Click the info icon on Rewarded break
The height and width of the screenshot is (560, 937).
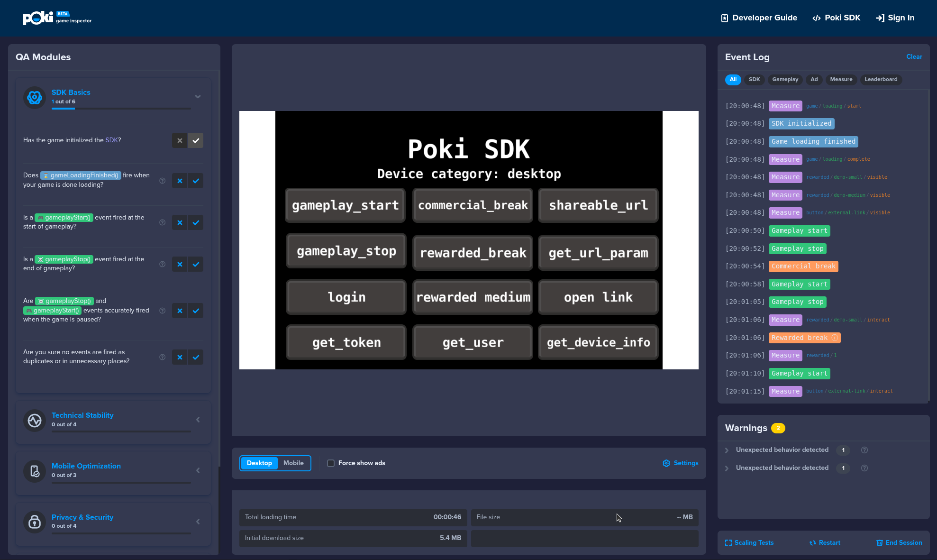tap(835, 338)
